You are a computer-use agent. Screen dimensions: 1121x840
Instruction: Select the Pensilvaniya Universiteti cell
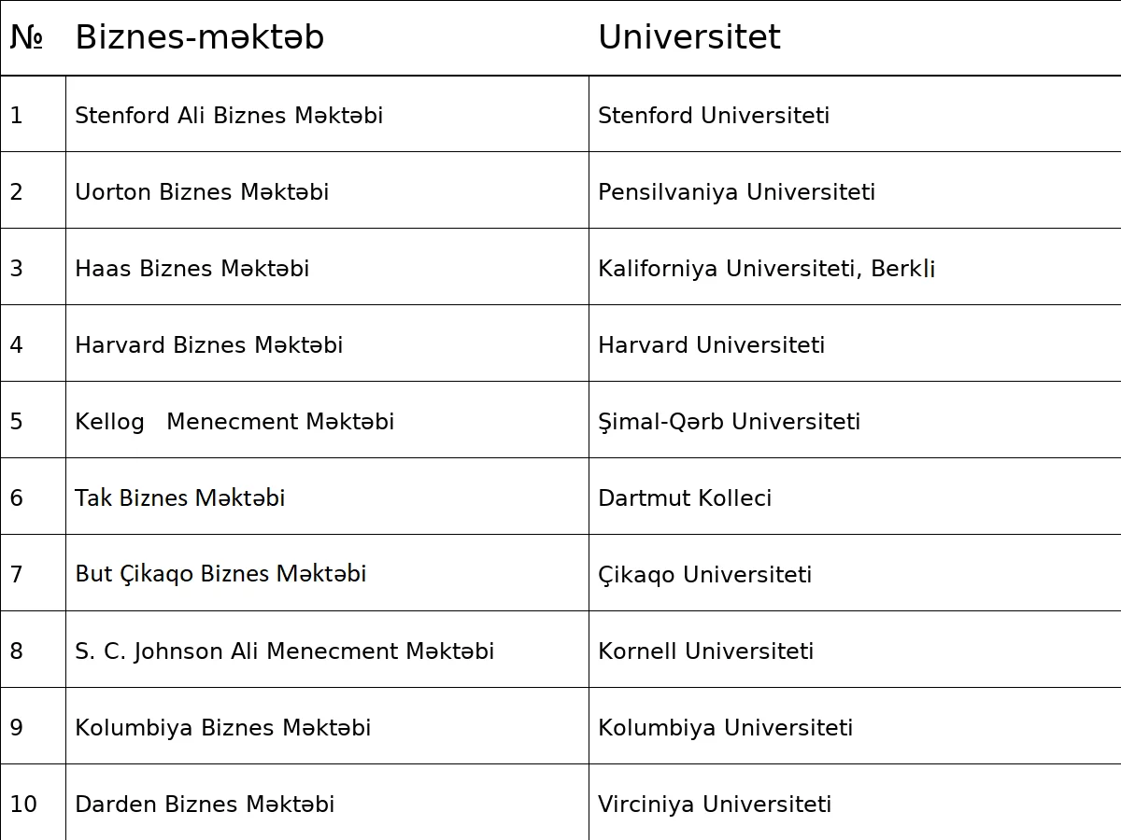736,192
